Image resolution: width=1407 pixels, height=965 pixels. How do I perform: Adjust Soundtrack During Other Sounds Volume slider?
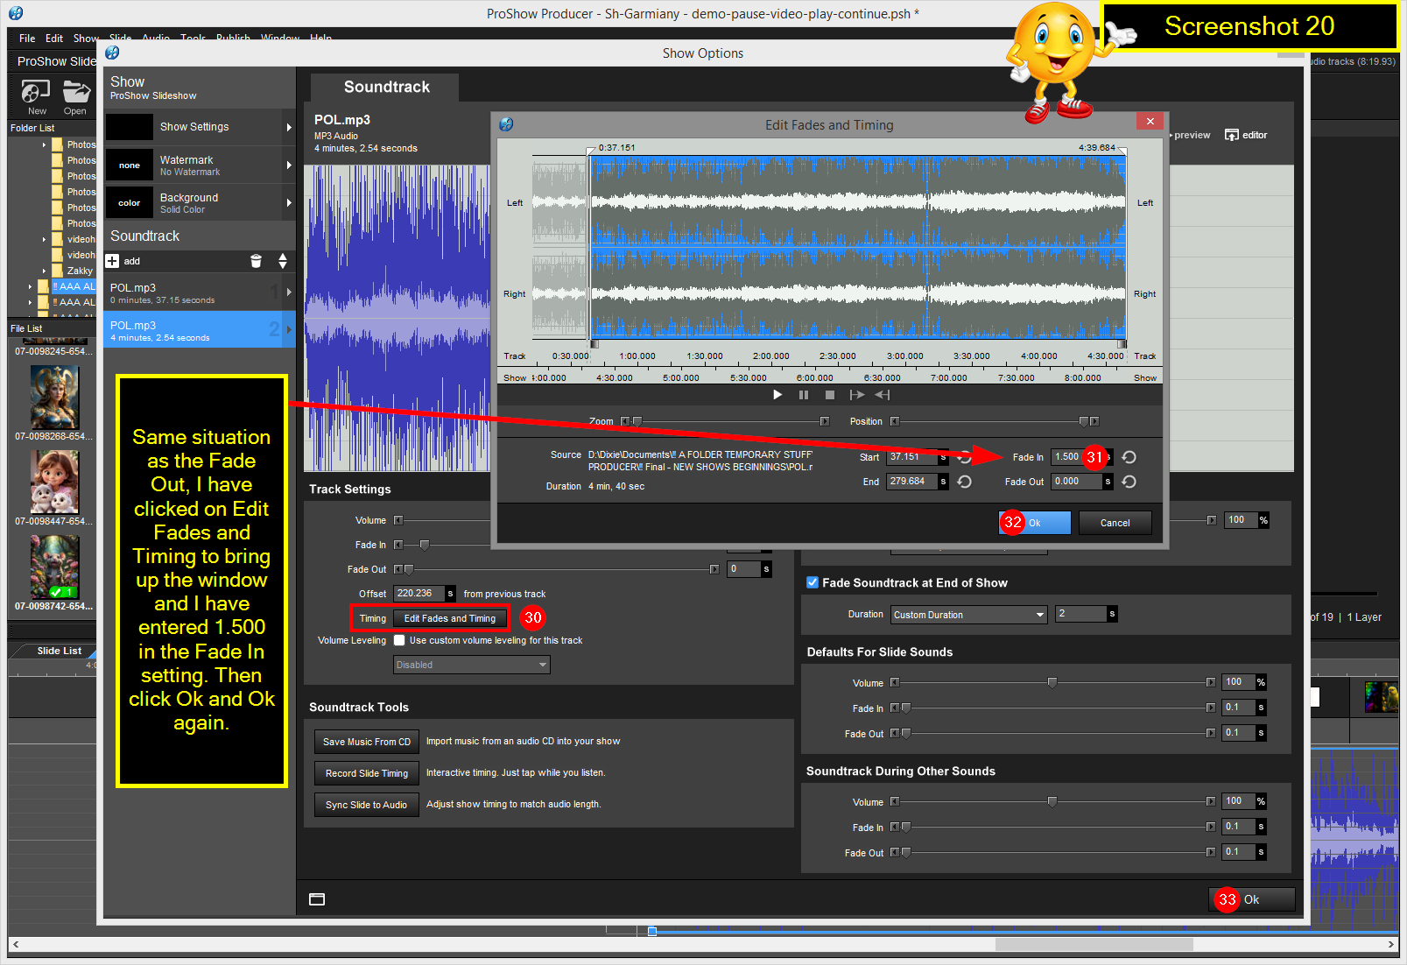1052,801
